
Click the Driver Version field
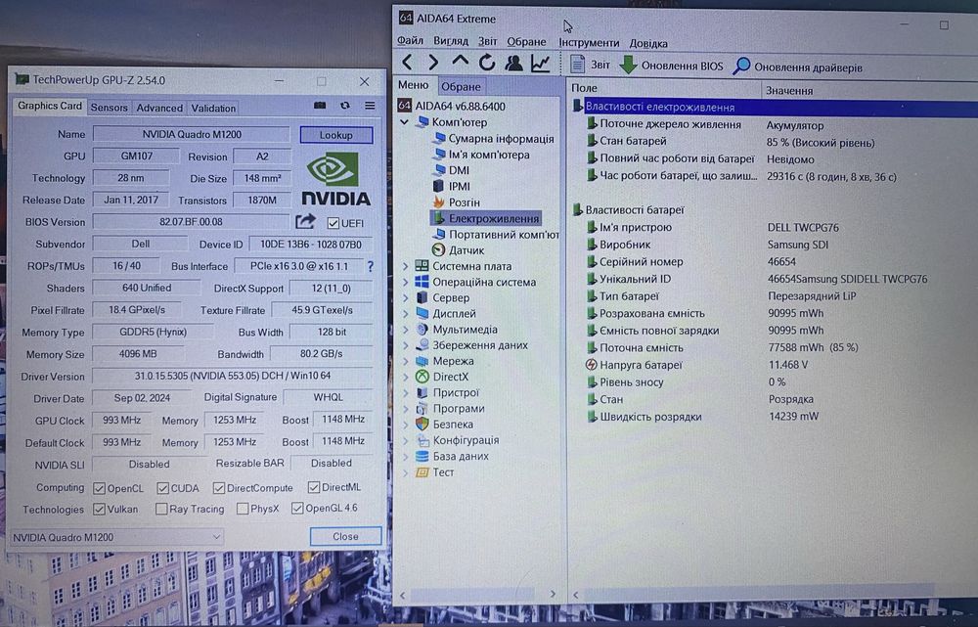click(233, 376)
